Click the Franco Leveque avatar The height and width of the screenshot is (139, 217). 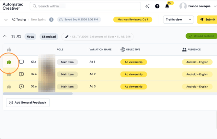pyautogui.click(x=183, y=6)
